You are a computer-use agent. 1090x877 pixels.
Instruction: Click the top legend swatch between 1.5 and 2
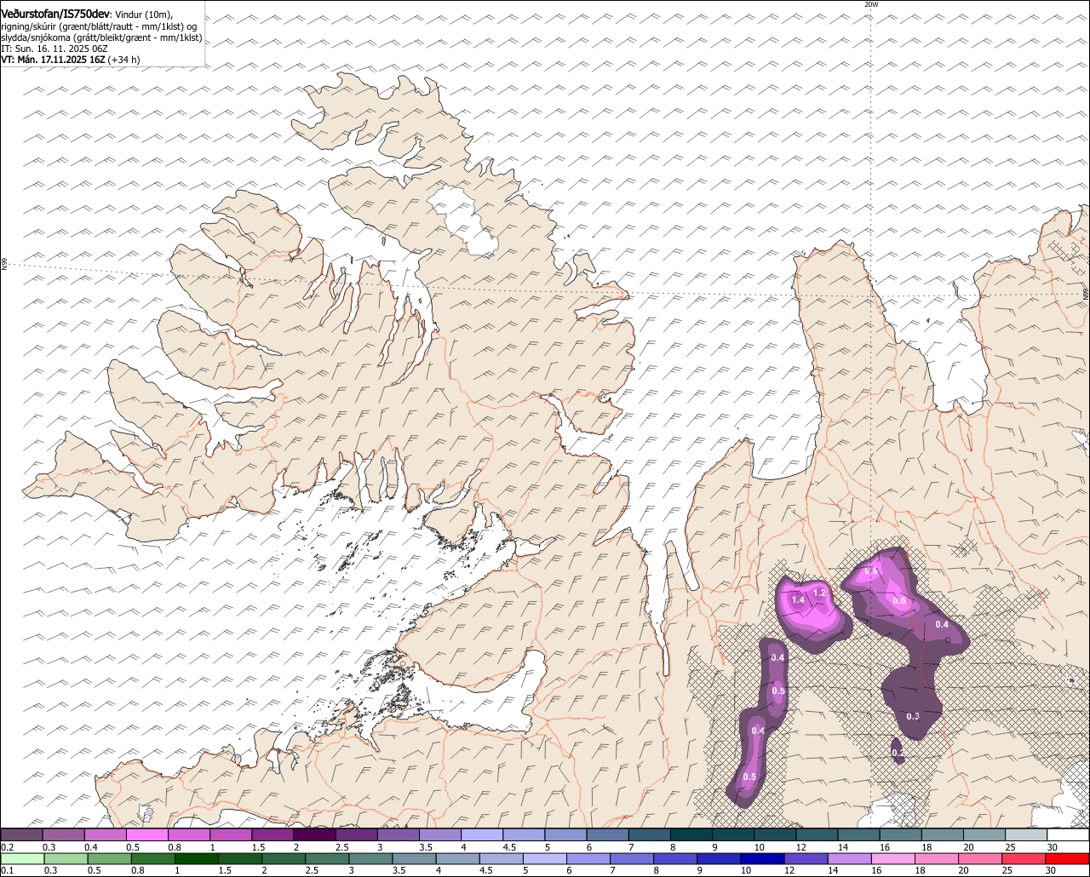coord(272,834)
